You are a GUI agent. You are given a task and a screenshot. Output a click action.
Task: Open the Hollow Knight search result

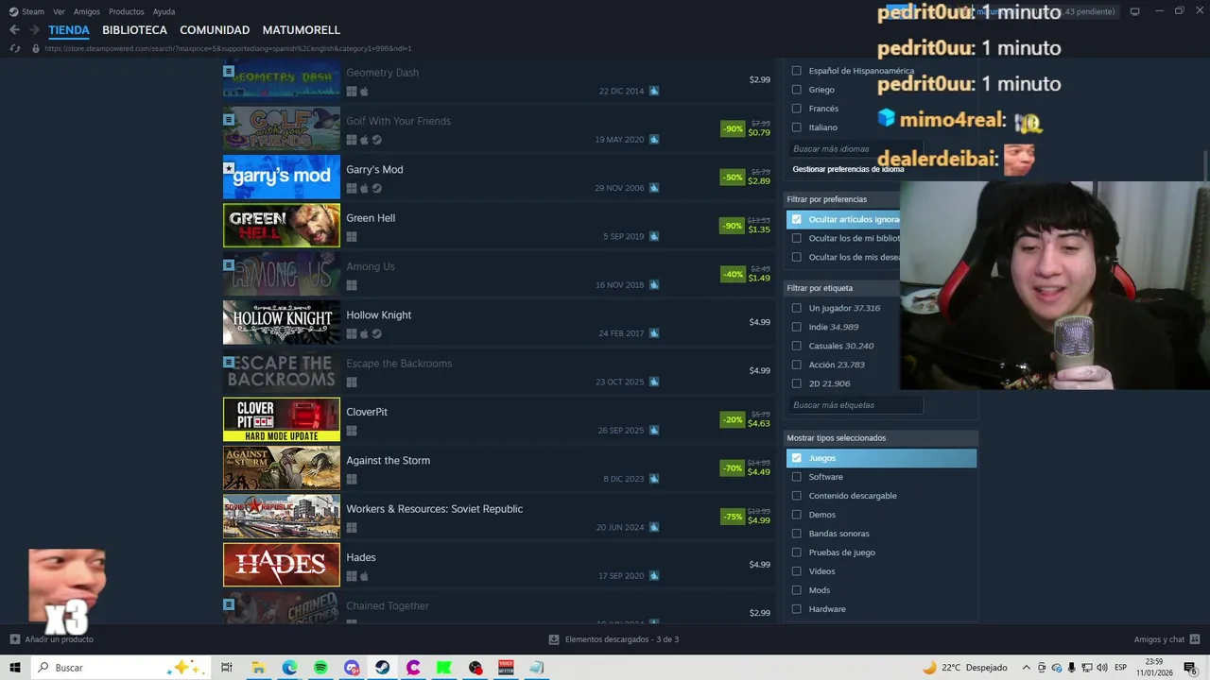point(499,322)
